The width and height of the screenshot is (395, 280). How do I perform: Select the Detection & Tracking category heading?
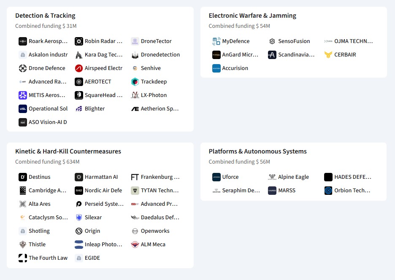[x=45, y=16]
